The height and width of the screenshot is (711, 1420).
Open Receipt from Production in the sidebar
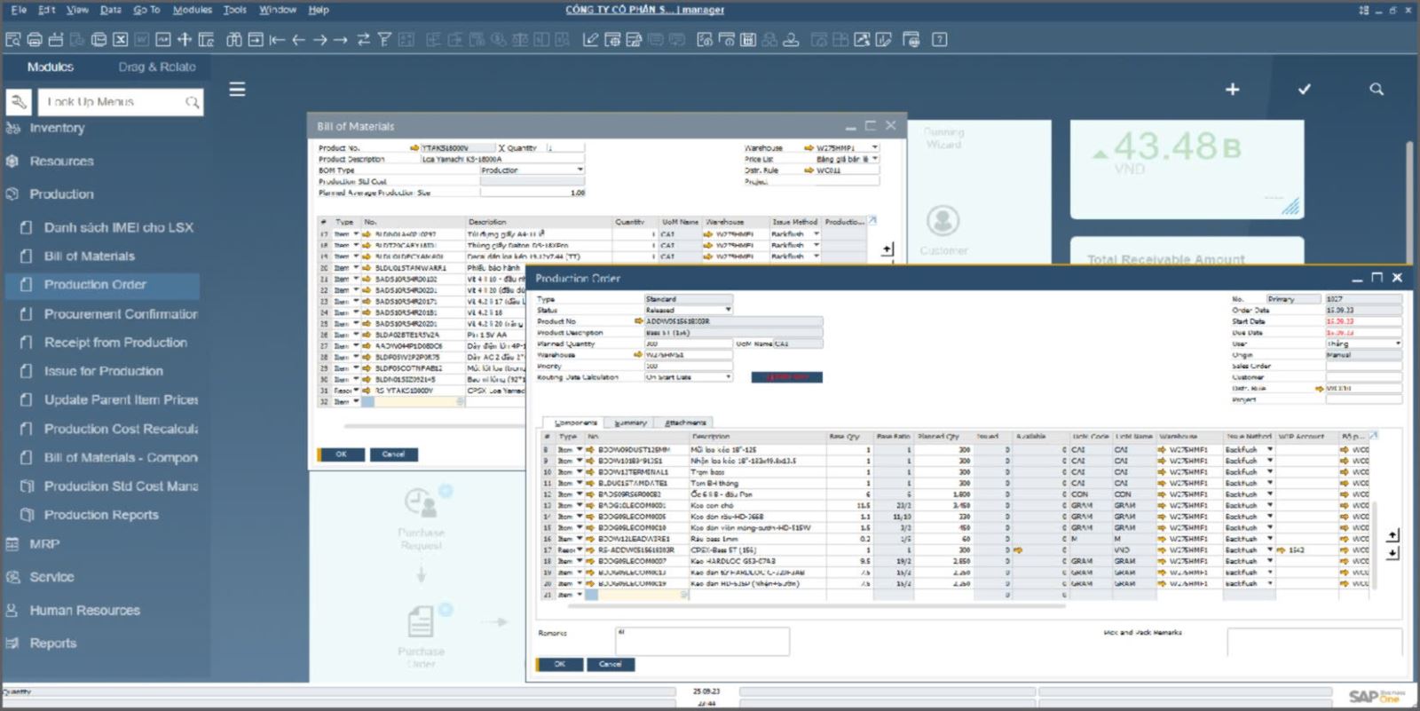coord(115,342)
